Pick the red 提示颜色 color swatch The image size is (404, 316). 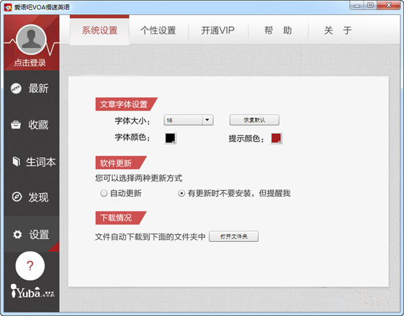coord(276,138)
